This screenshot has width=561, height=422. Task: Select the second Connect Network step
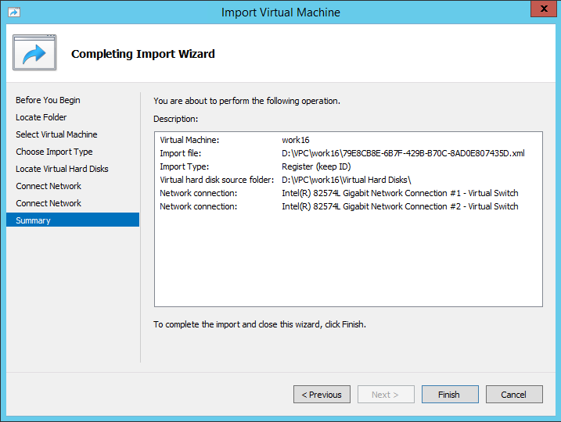click(49, 203)
